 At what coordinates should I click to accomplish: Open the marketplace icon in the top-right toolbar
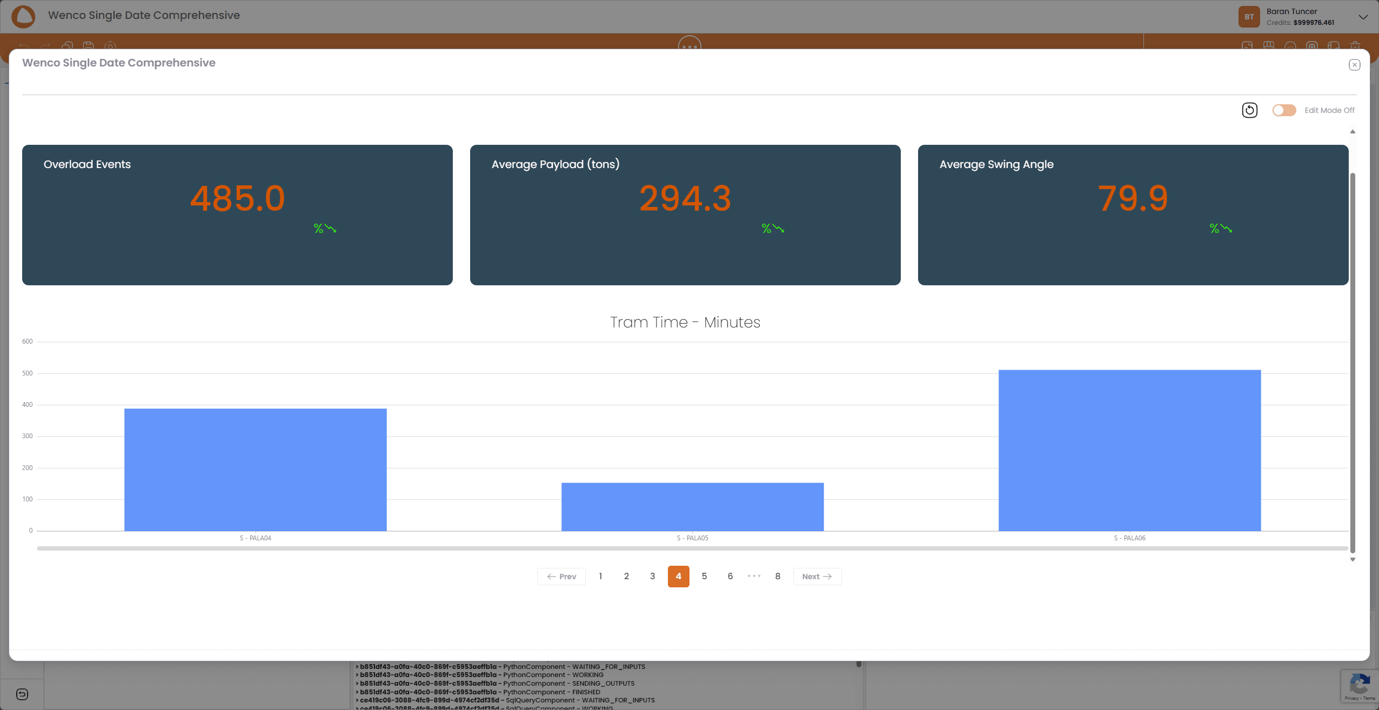pyautogui.click(x=1268, y=46)
